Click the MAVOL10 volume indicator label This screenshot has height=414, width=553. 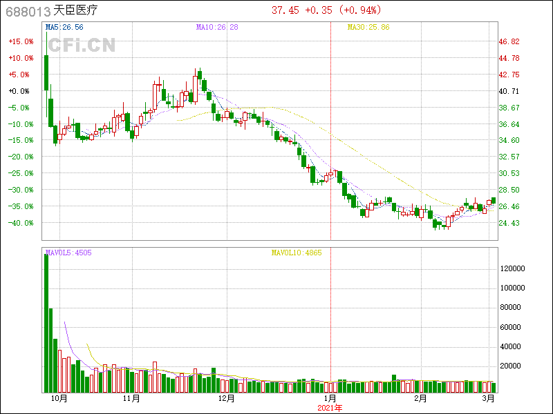coord(297,253)
